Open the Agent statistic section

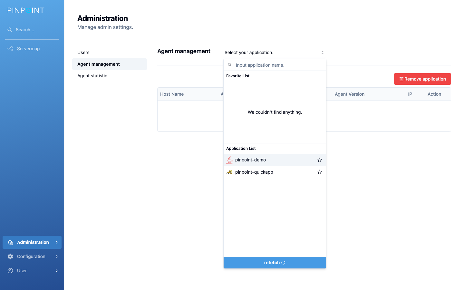click(110, 76)
